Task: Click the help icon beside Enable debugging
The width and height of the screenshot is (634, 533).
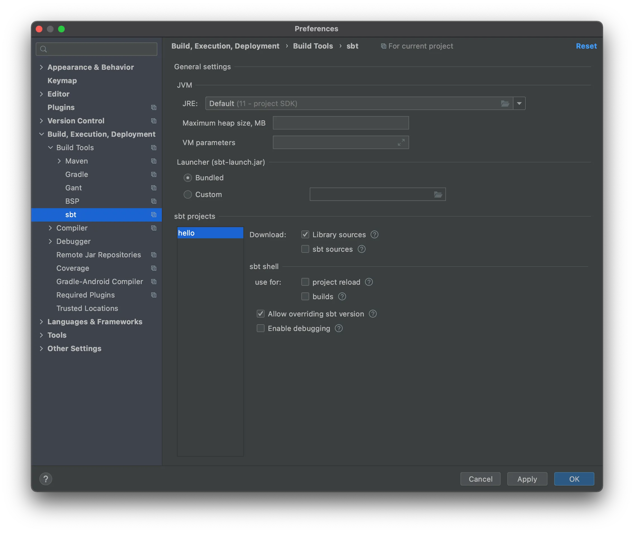Action: coord(339,328)
